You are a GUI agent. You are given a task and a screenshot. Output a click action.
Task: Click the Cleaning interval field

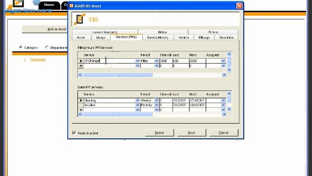tap(166, 100)
